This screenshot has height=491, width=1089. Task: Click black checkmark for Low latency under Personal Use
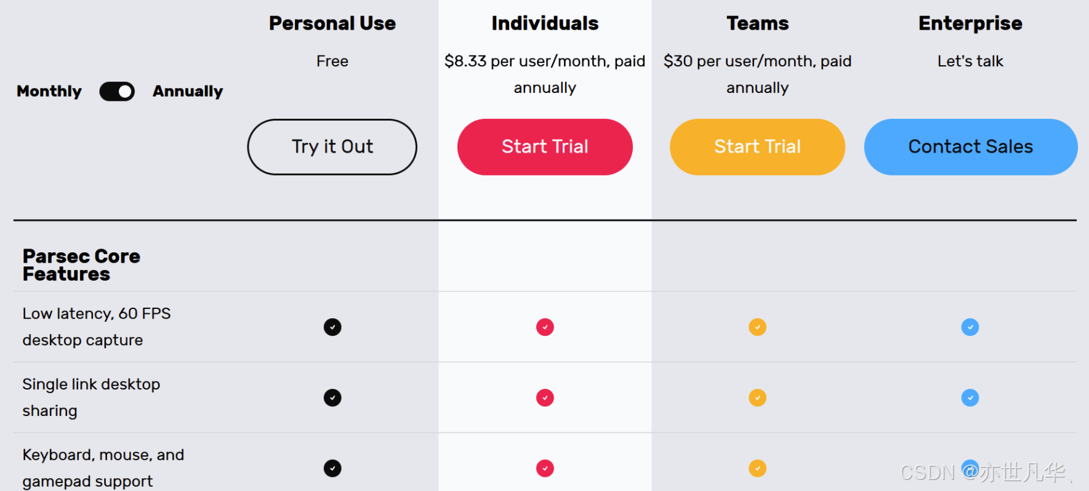click(x=332, y=327)
